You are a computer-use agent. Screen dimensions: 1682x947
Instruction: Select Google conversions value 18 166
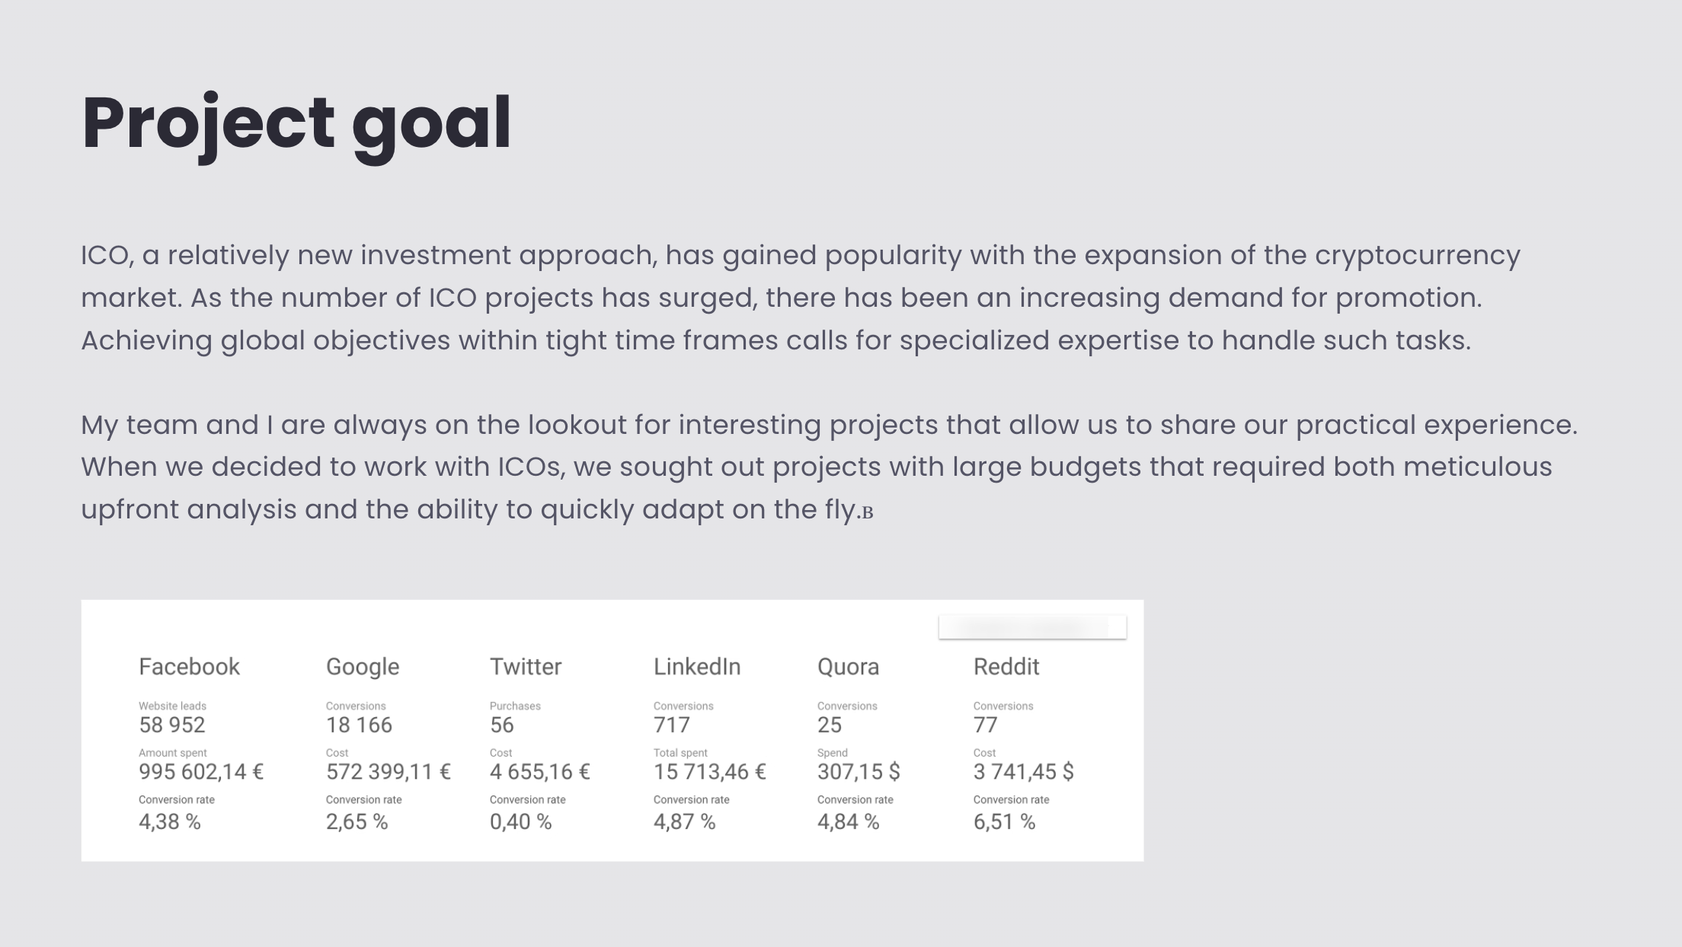pyautogui.click(x=359, y=725)
